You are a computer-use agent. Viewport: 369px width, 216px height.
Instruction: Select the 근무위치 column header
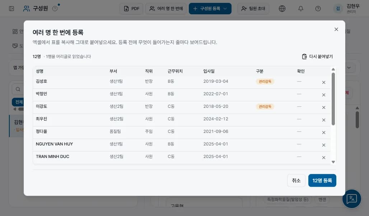pyautogui.click(x=175, y=71)
